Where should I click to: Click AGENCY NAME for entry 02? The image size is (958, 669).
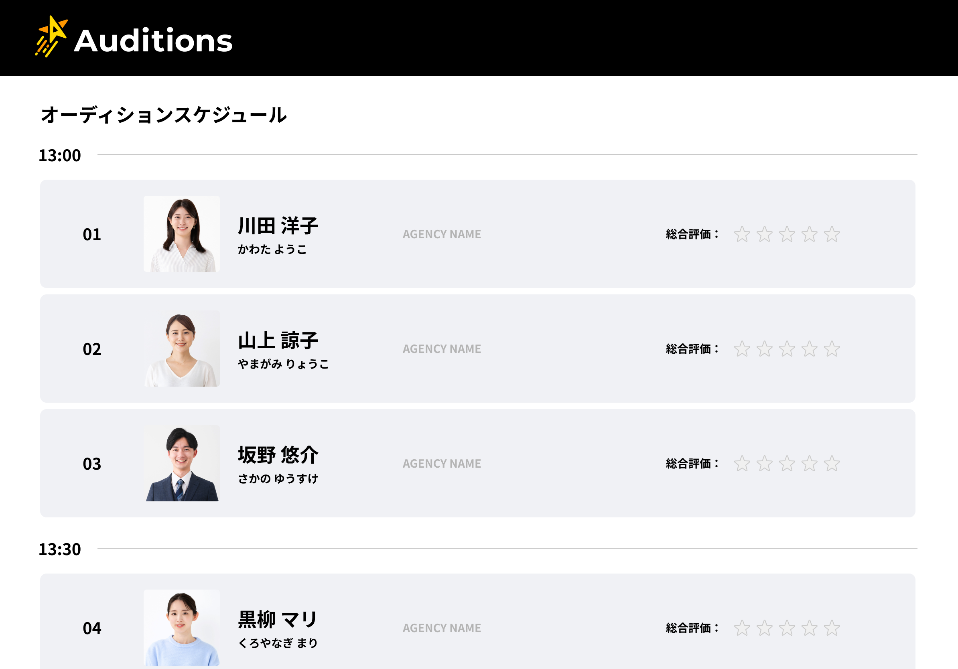click(441, 349)
